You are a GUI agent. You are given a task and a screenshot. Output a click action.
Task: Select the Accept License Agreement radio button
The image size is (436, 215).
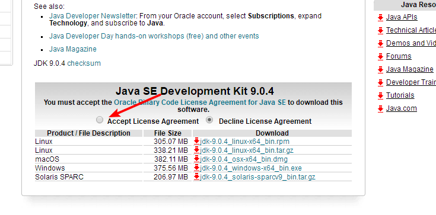click(100, 120)
